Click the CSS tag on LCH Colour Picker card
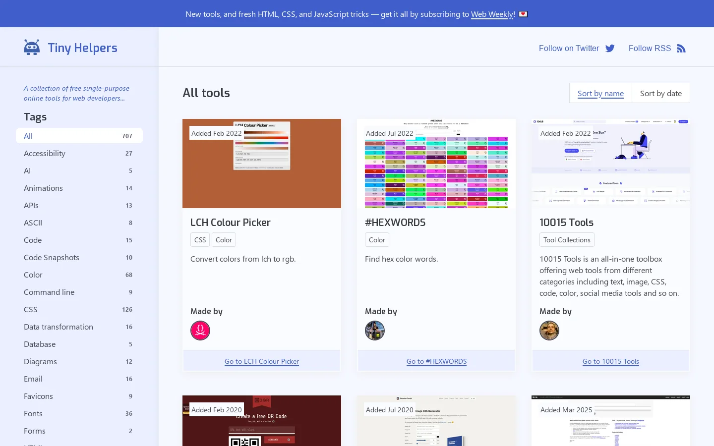This screenshot has height=446, width=714. pos(200,240)
